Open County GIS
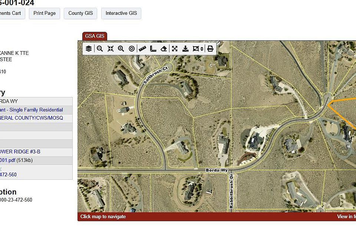 [80, 13]
